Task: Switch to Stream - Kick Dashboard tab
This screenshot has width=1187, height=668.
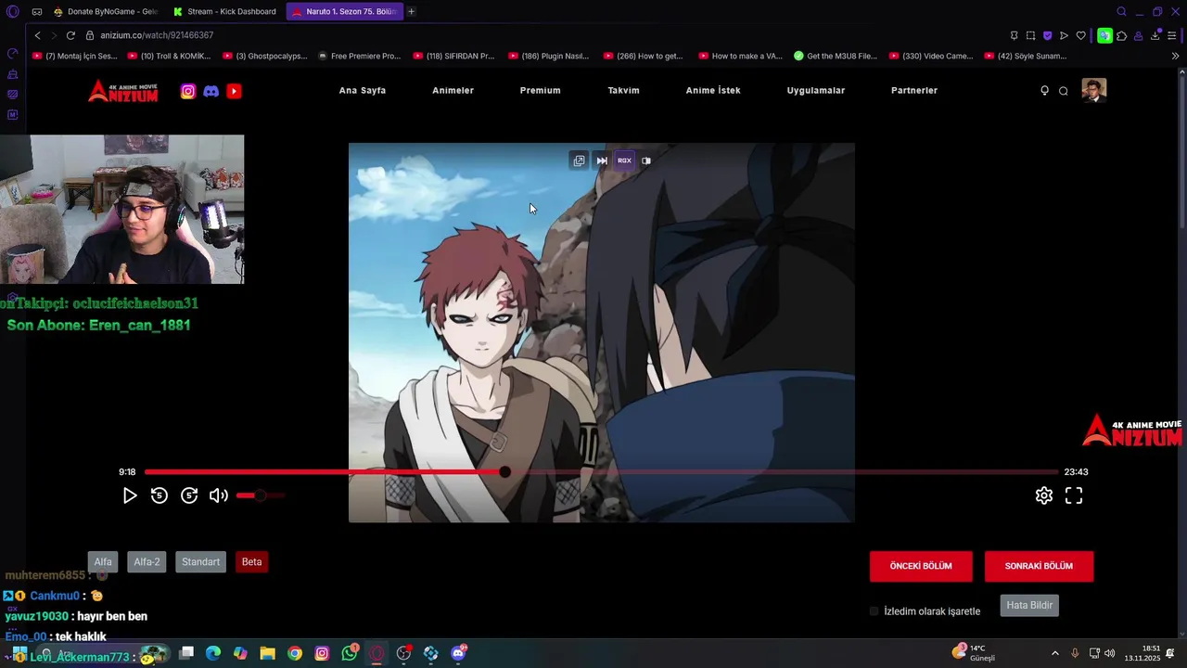Action: [225, 11]
